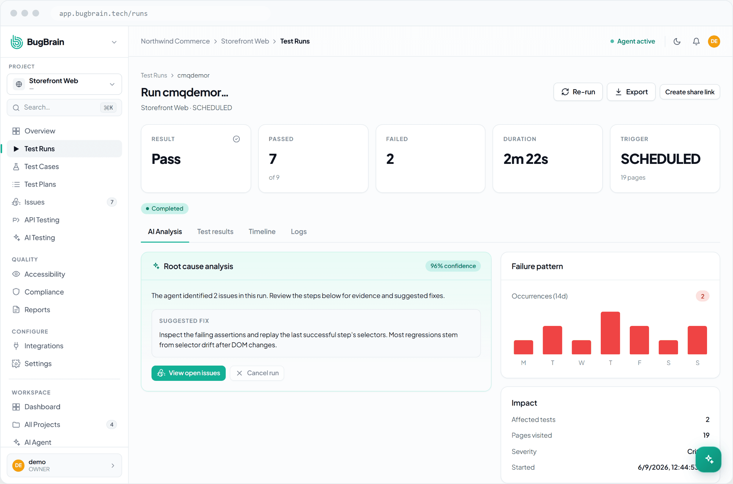
Task: Open Test Cases in the sidebar
Action: point(64,167)
